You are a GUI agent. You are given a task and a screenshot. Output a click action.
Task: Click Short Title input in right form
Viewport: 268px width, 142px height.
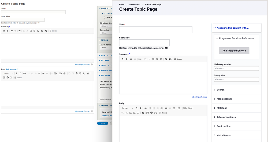pos(144,43)
